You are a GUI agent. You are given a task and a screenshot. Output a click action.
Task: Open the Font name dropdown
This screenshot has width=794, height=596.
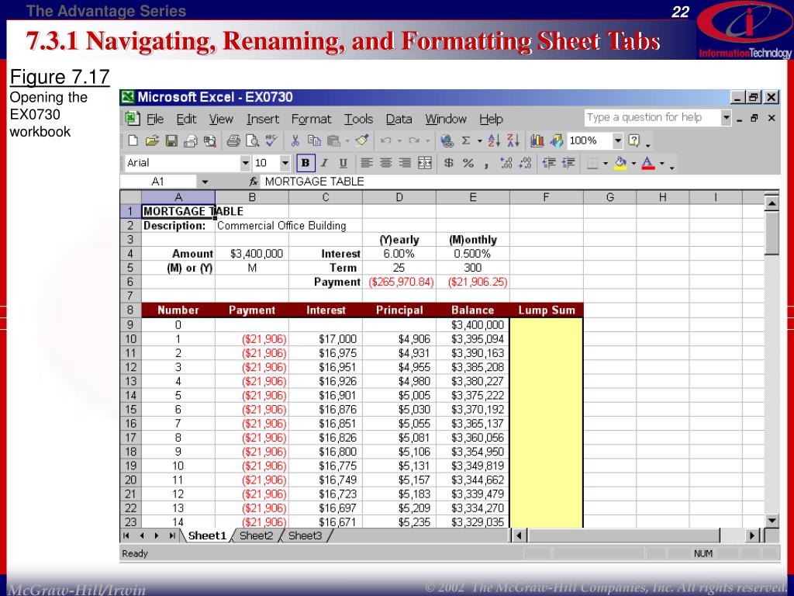(246, 163)
